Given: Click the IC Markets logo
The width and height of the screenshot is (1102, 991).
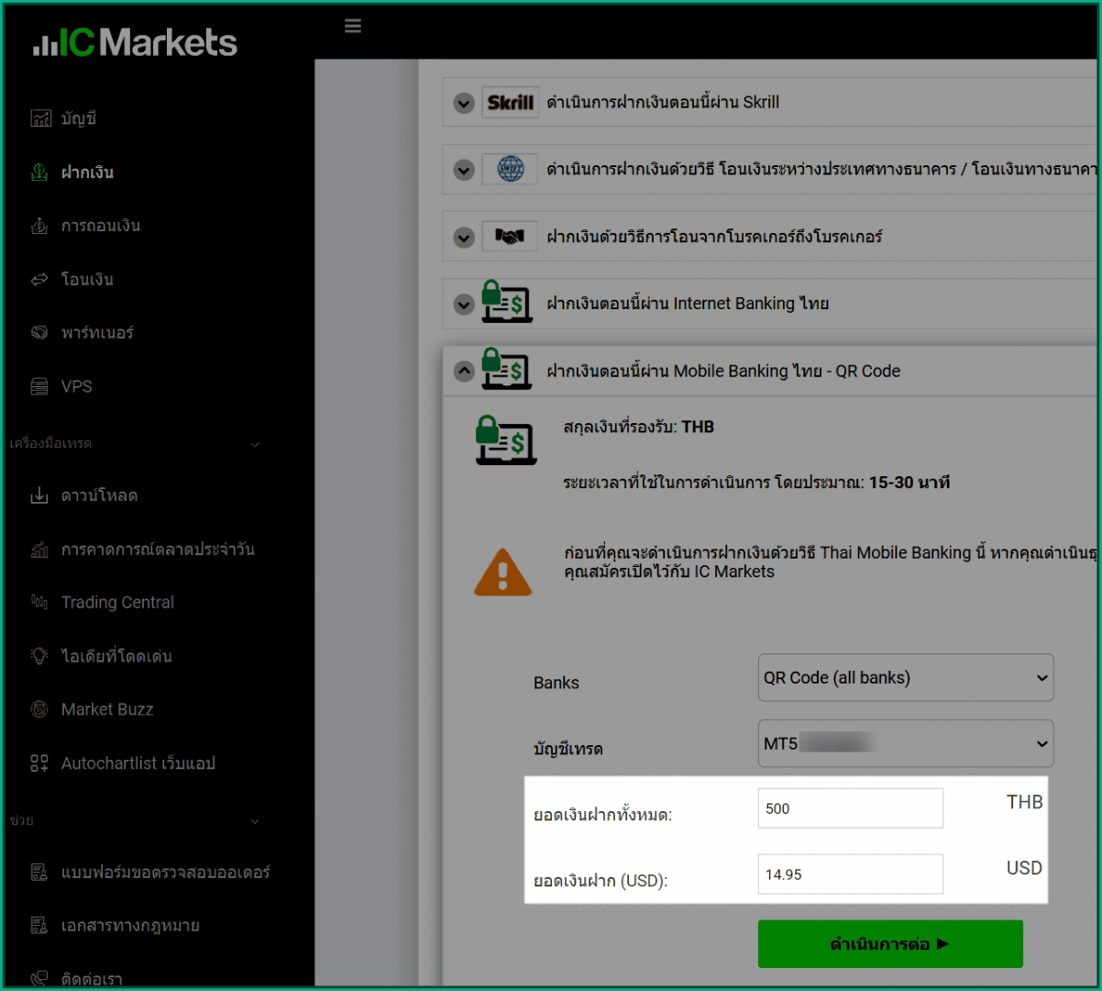Looking at the screenshot, I should click(135, 42).
